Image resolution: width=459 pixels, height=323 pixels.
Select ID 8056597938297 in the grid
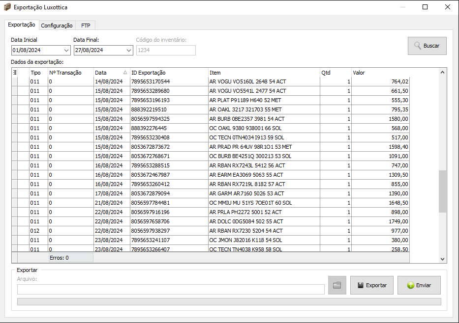(169, 231)
